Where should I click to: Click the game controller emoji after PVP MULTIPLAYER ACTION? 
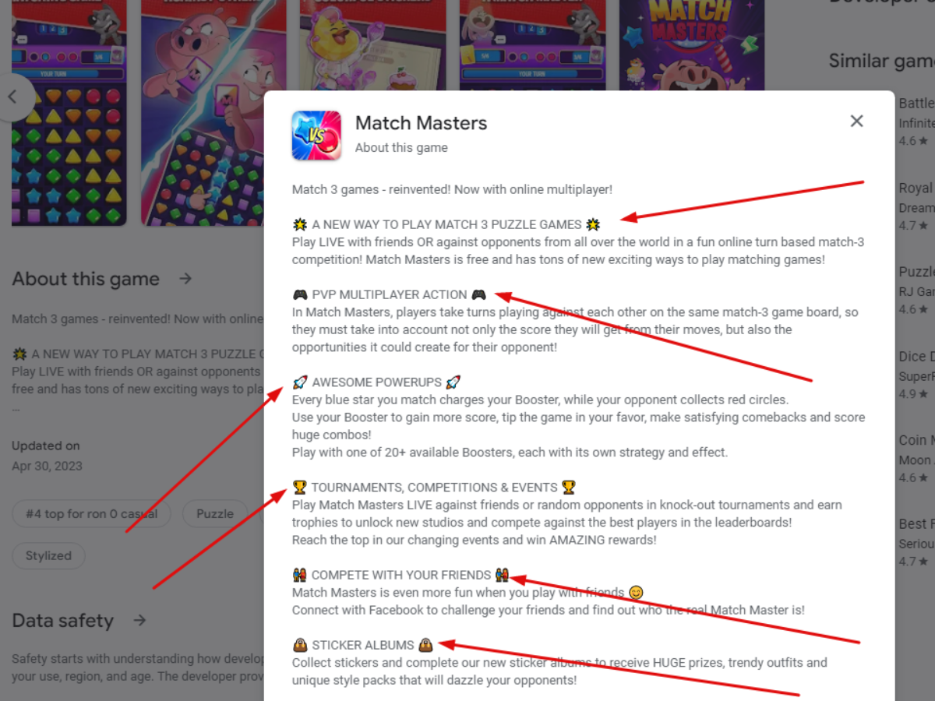click(478, 295)
